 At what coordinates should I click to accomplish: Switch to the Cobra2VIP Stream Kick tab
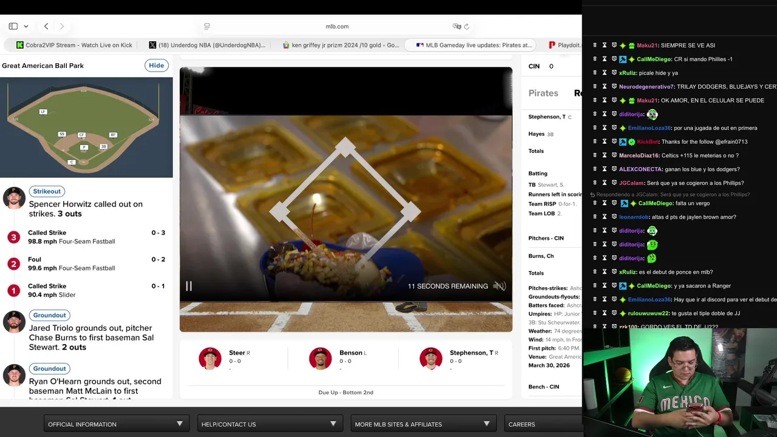tap(75, 45)
